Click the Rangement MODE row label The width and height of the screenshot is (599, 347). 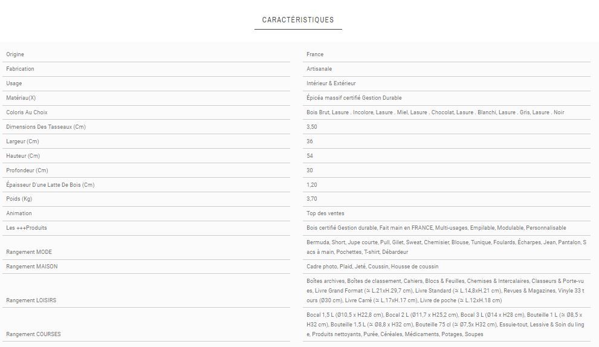click(x=29, y=252)
